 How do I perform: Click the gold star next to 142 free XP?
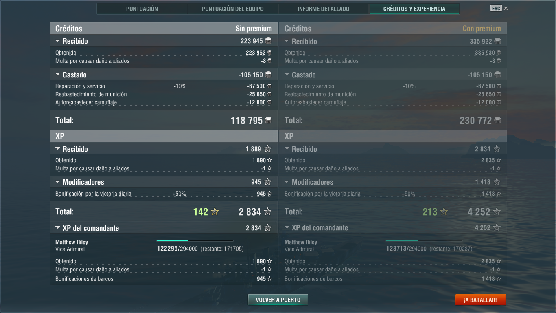pyautogui.click(x=215, y=212)
